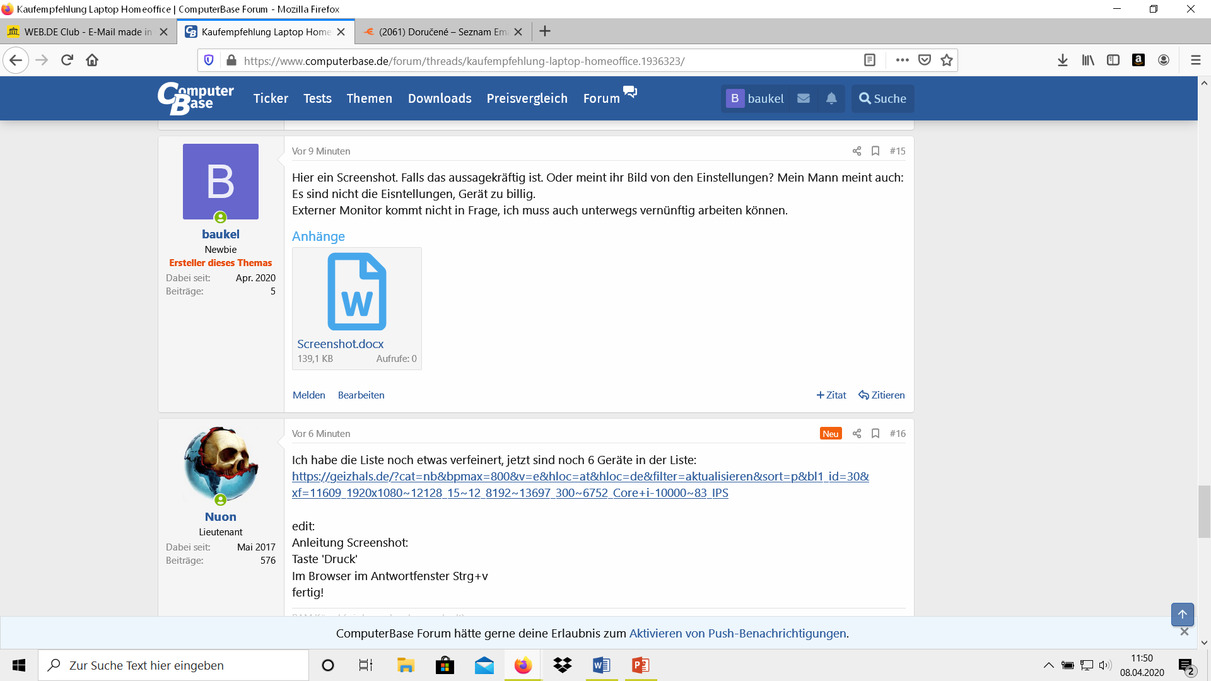Click the scroll-to-top arrow button
Screen dimensions: 1211x681
pos(1183,614)
